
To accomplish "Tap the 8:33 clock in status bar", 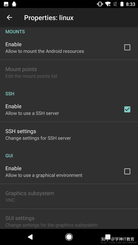I will pos(131,4).
